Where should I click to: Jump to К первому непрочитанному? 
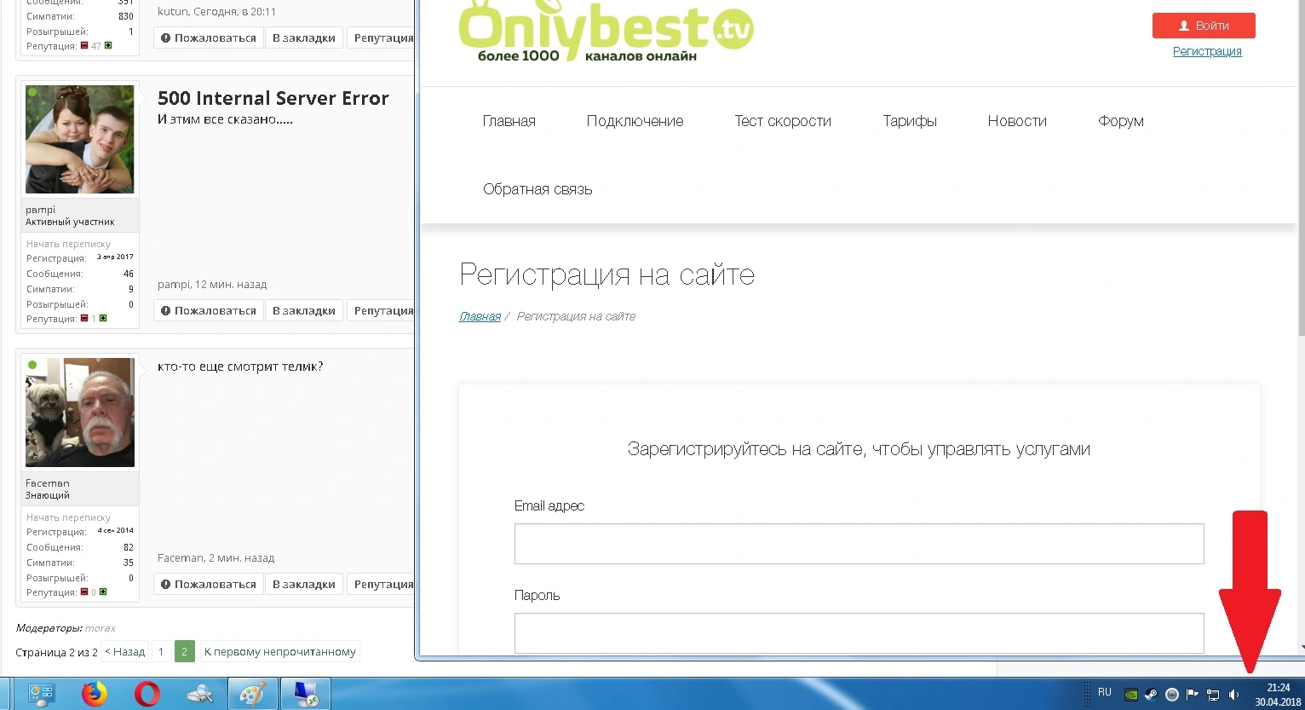[x=280, y=652]
